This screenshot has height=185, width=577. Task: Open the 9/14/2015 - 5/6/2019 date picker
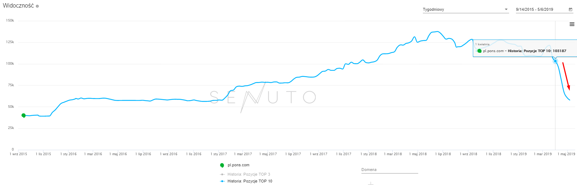541,9
